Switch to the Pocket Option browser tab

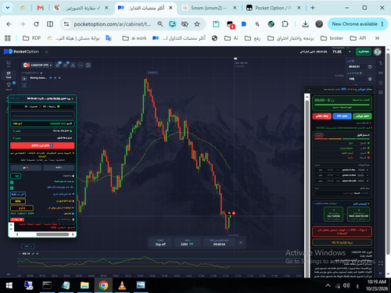[273, 8]
